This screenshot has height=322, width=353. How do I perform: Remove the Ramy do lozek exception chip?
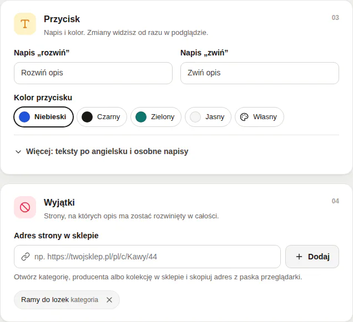pyautogui.click(x=109, y=300)
